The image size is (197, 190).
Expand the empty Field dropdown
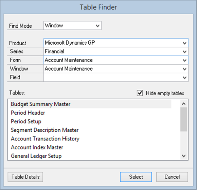click(x=116, y=77)
